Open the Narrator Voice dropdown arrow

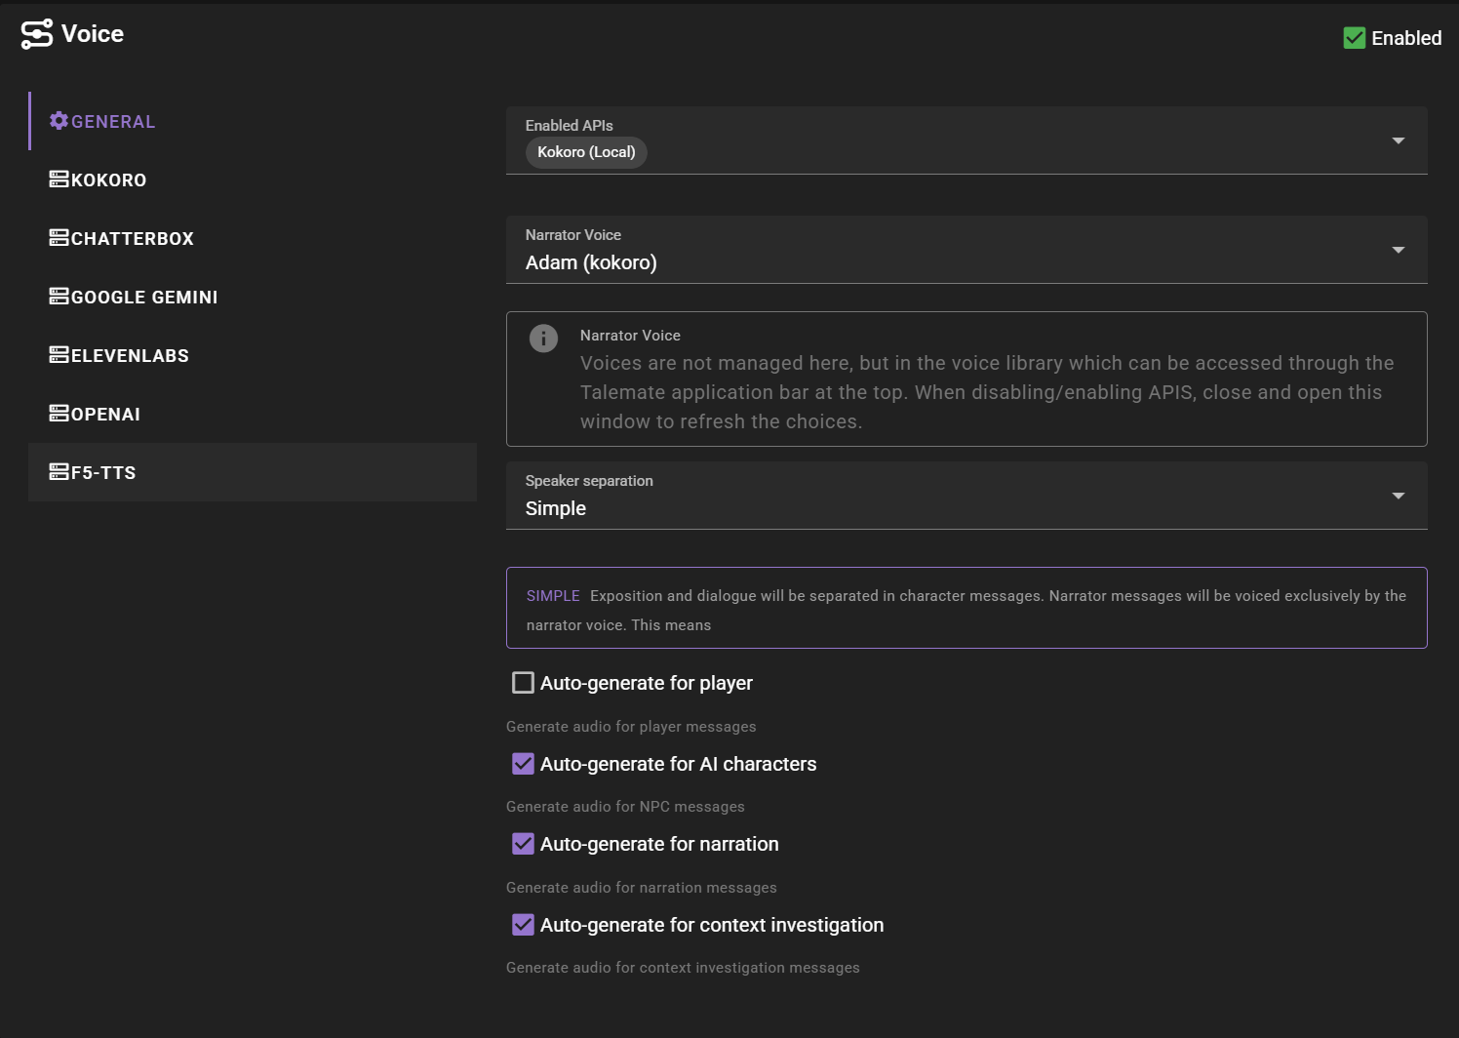[x=1398, y=250]
